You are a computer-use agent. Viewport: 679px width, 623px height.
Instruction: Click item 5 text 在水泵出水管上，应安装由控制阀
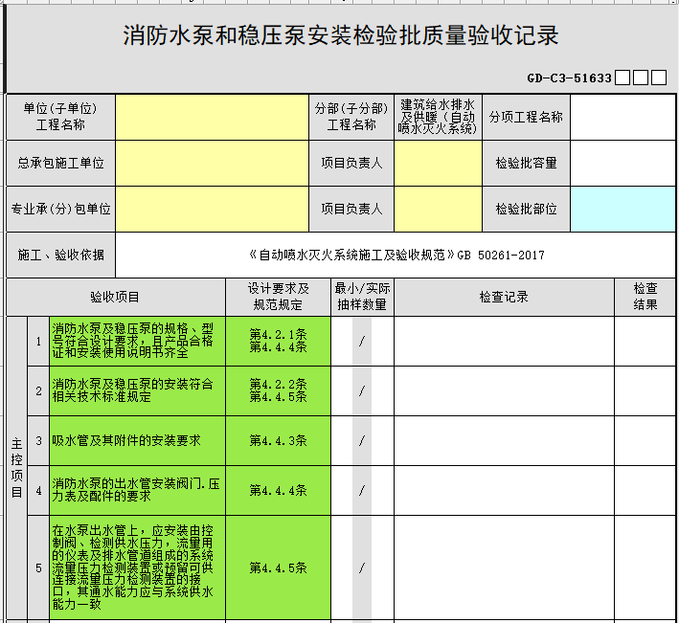point(137,567)
